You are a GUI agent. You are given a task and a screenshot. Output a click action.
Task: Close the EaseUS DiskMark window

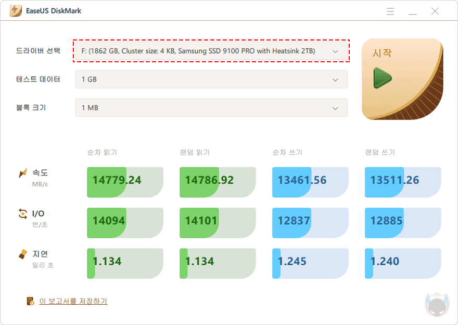(435, 11)
